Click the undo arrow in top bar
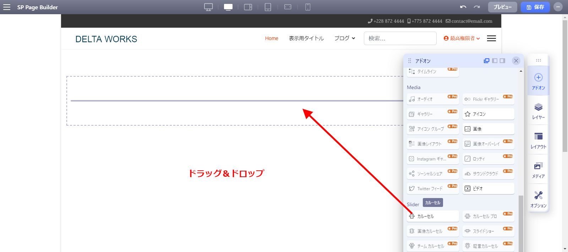Screen dimensions: 568x252 pyautogui.click(x=463, y=7)
